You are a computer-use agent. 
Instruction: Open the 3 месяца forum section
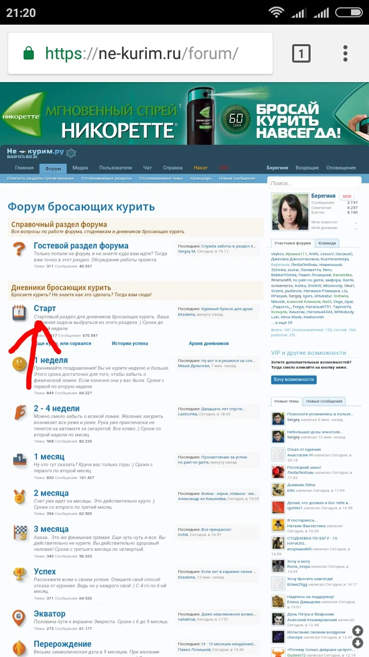[51, 529]
